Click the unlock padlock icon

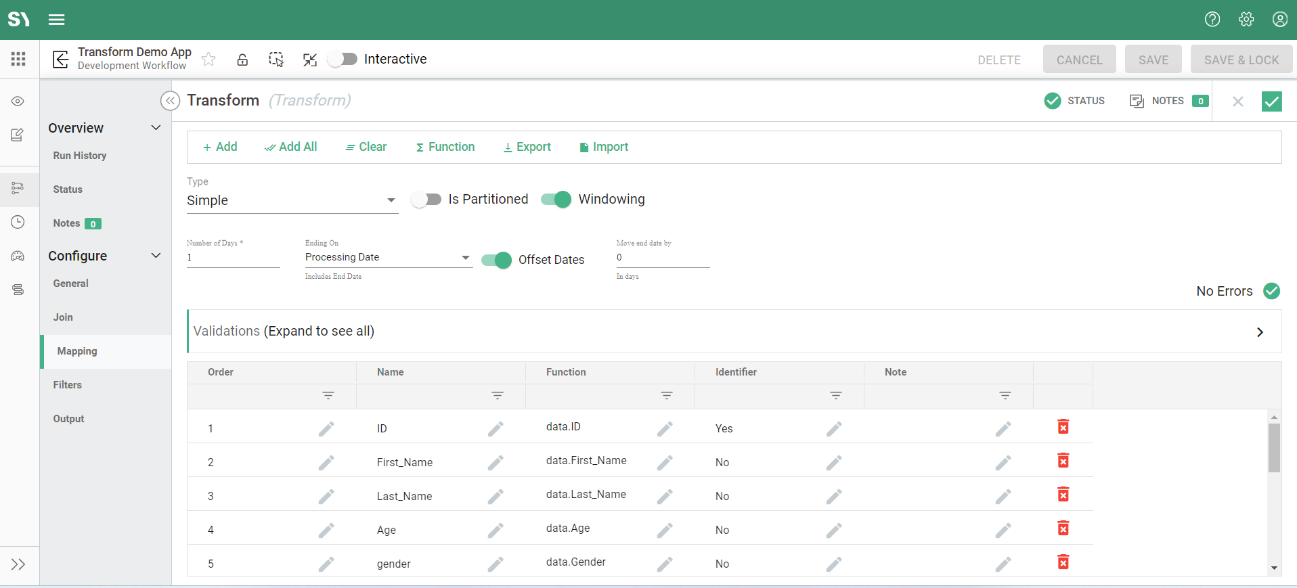tap(242, 60)
